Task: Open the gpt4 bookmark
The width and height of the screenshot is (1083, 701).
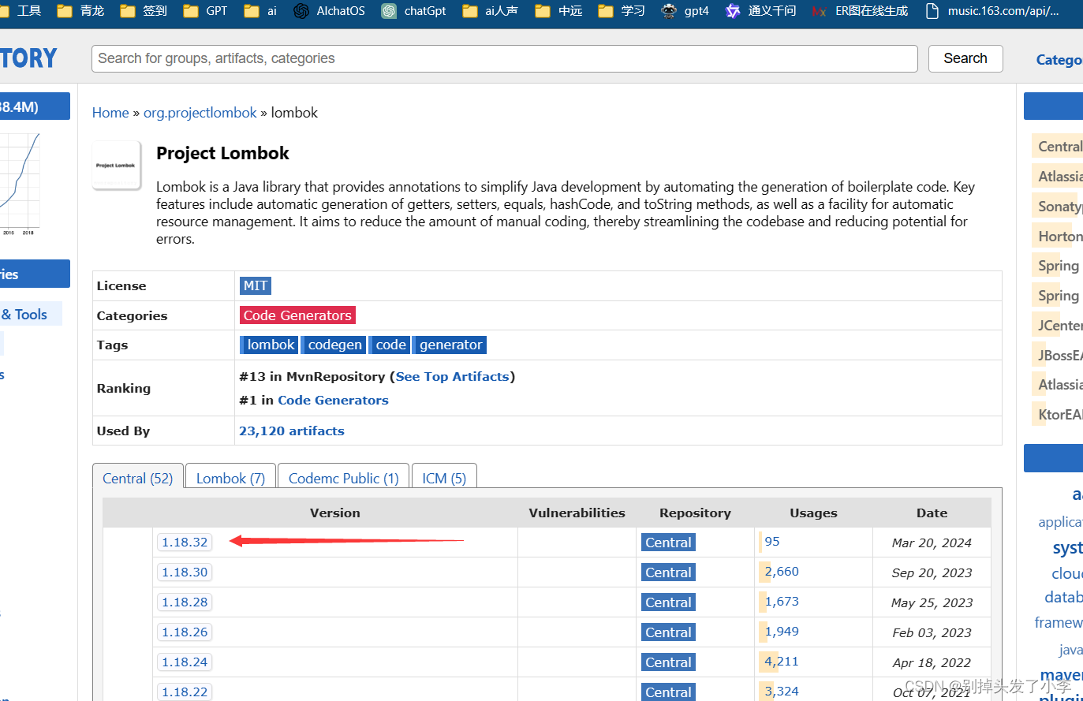Action: click(685, 11)
